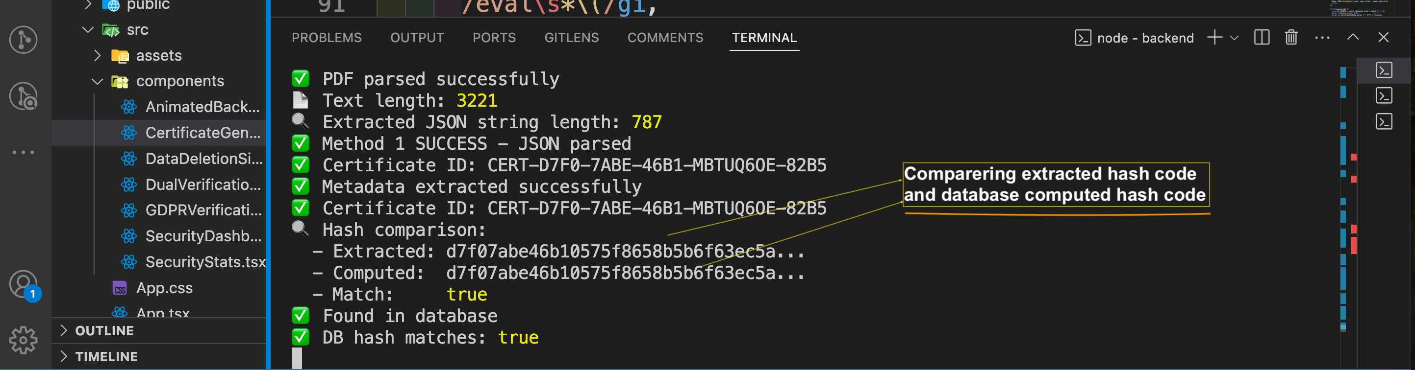The height and width of the screenshot is (370, 1415).
Task: Switch to the PORTS tab
Action: [x=494, y=38]
